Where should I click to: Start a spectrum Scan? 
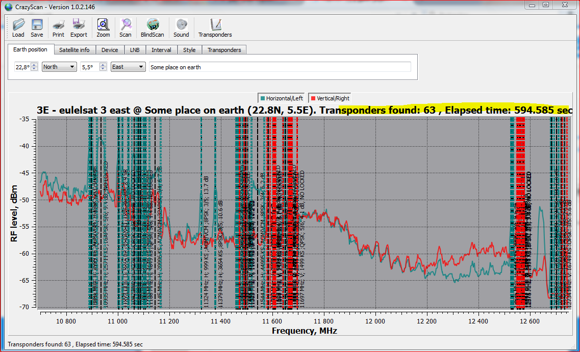coord(125,28)
